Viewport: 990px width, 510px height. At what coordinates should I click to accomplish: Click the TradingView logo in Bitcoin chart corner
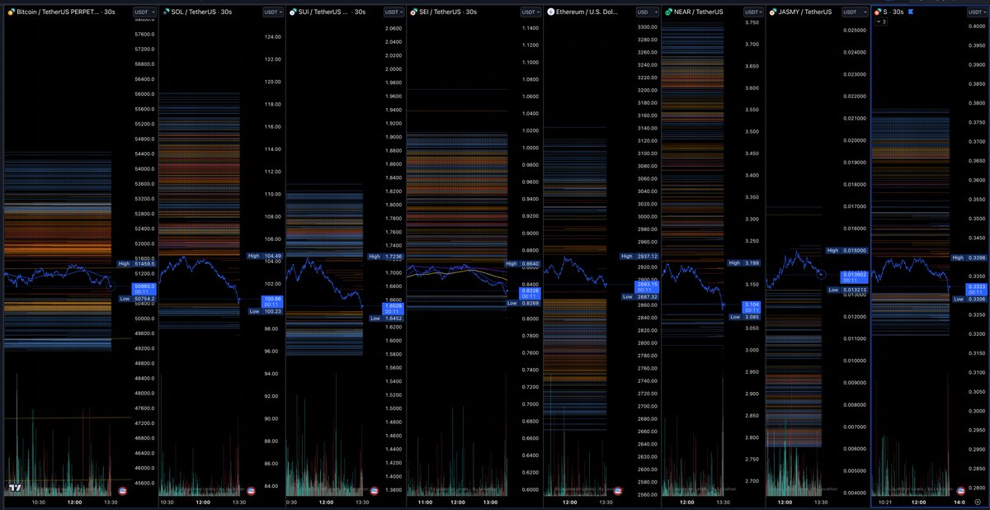tap(15, 489)
